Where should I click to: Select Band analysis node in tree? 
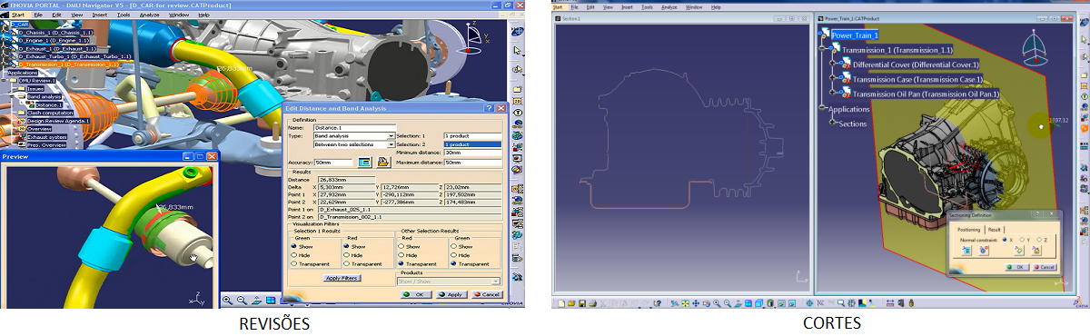click(x=45, y=96)
